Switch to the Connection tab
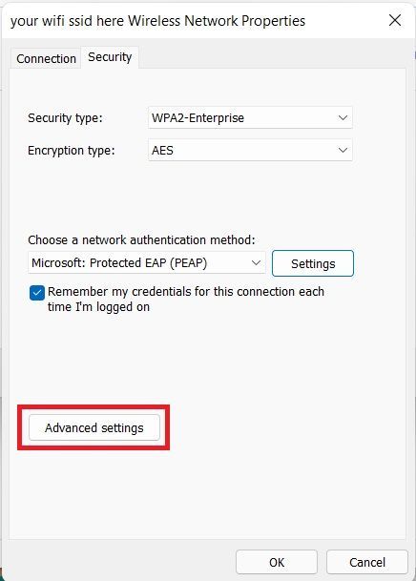The height and width of the screenshot is (581, 416). (46, 58)
